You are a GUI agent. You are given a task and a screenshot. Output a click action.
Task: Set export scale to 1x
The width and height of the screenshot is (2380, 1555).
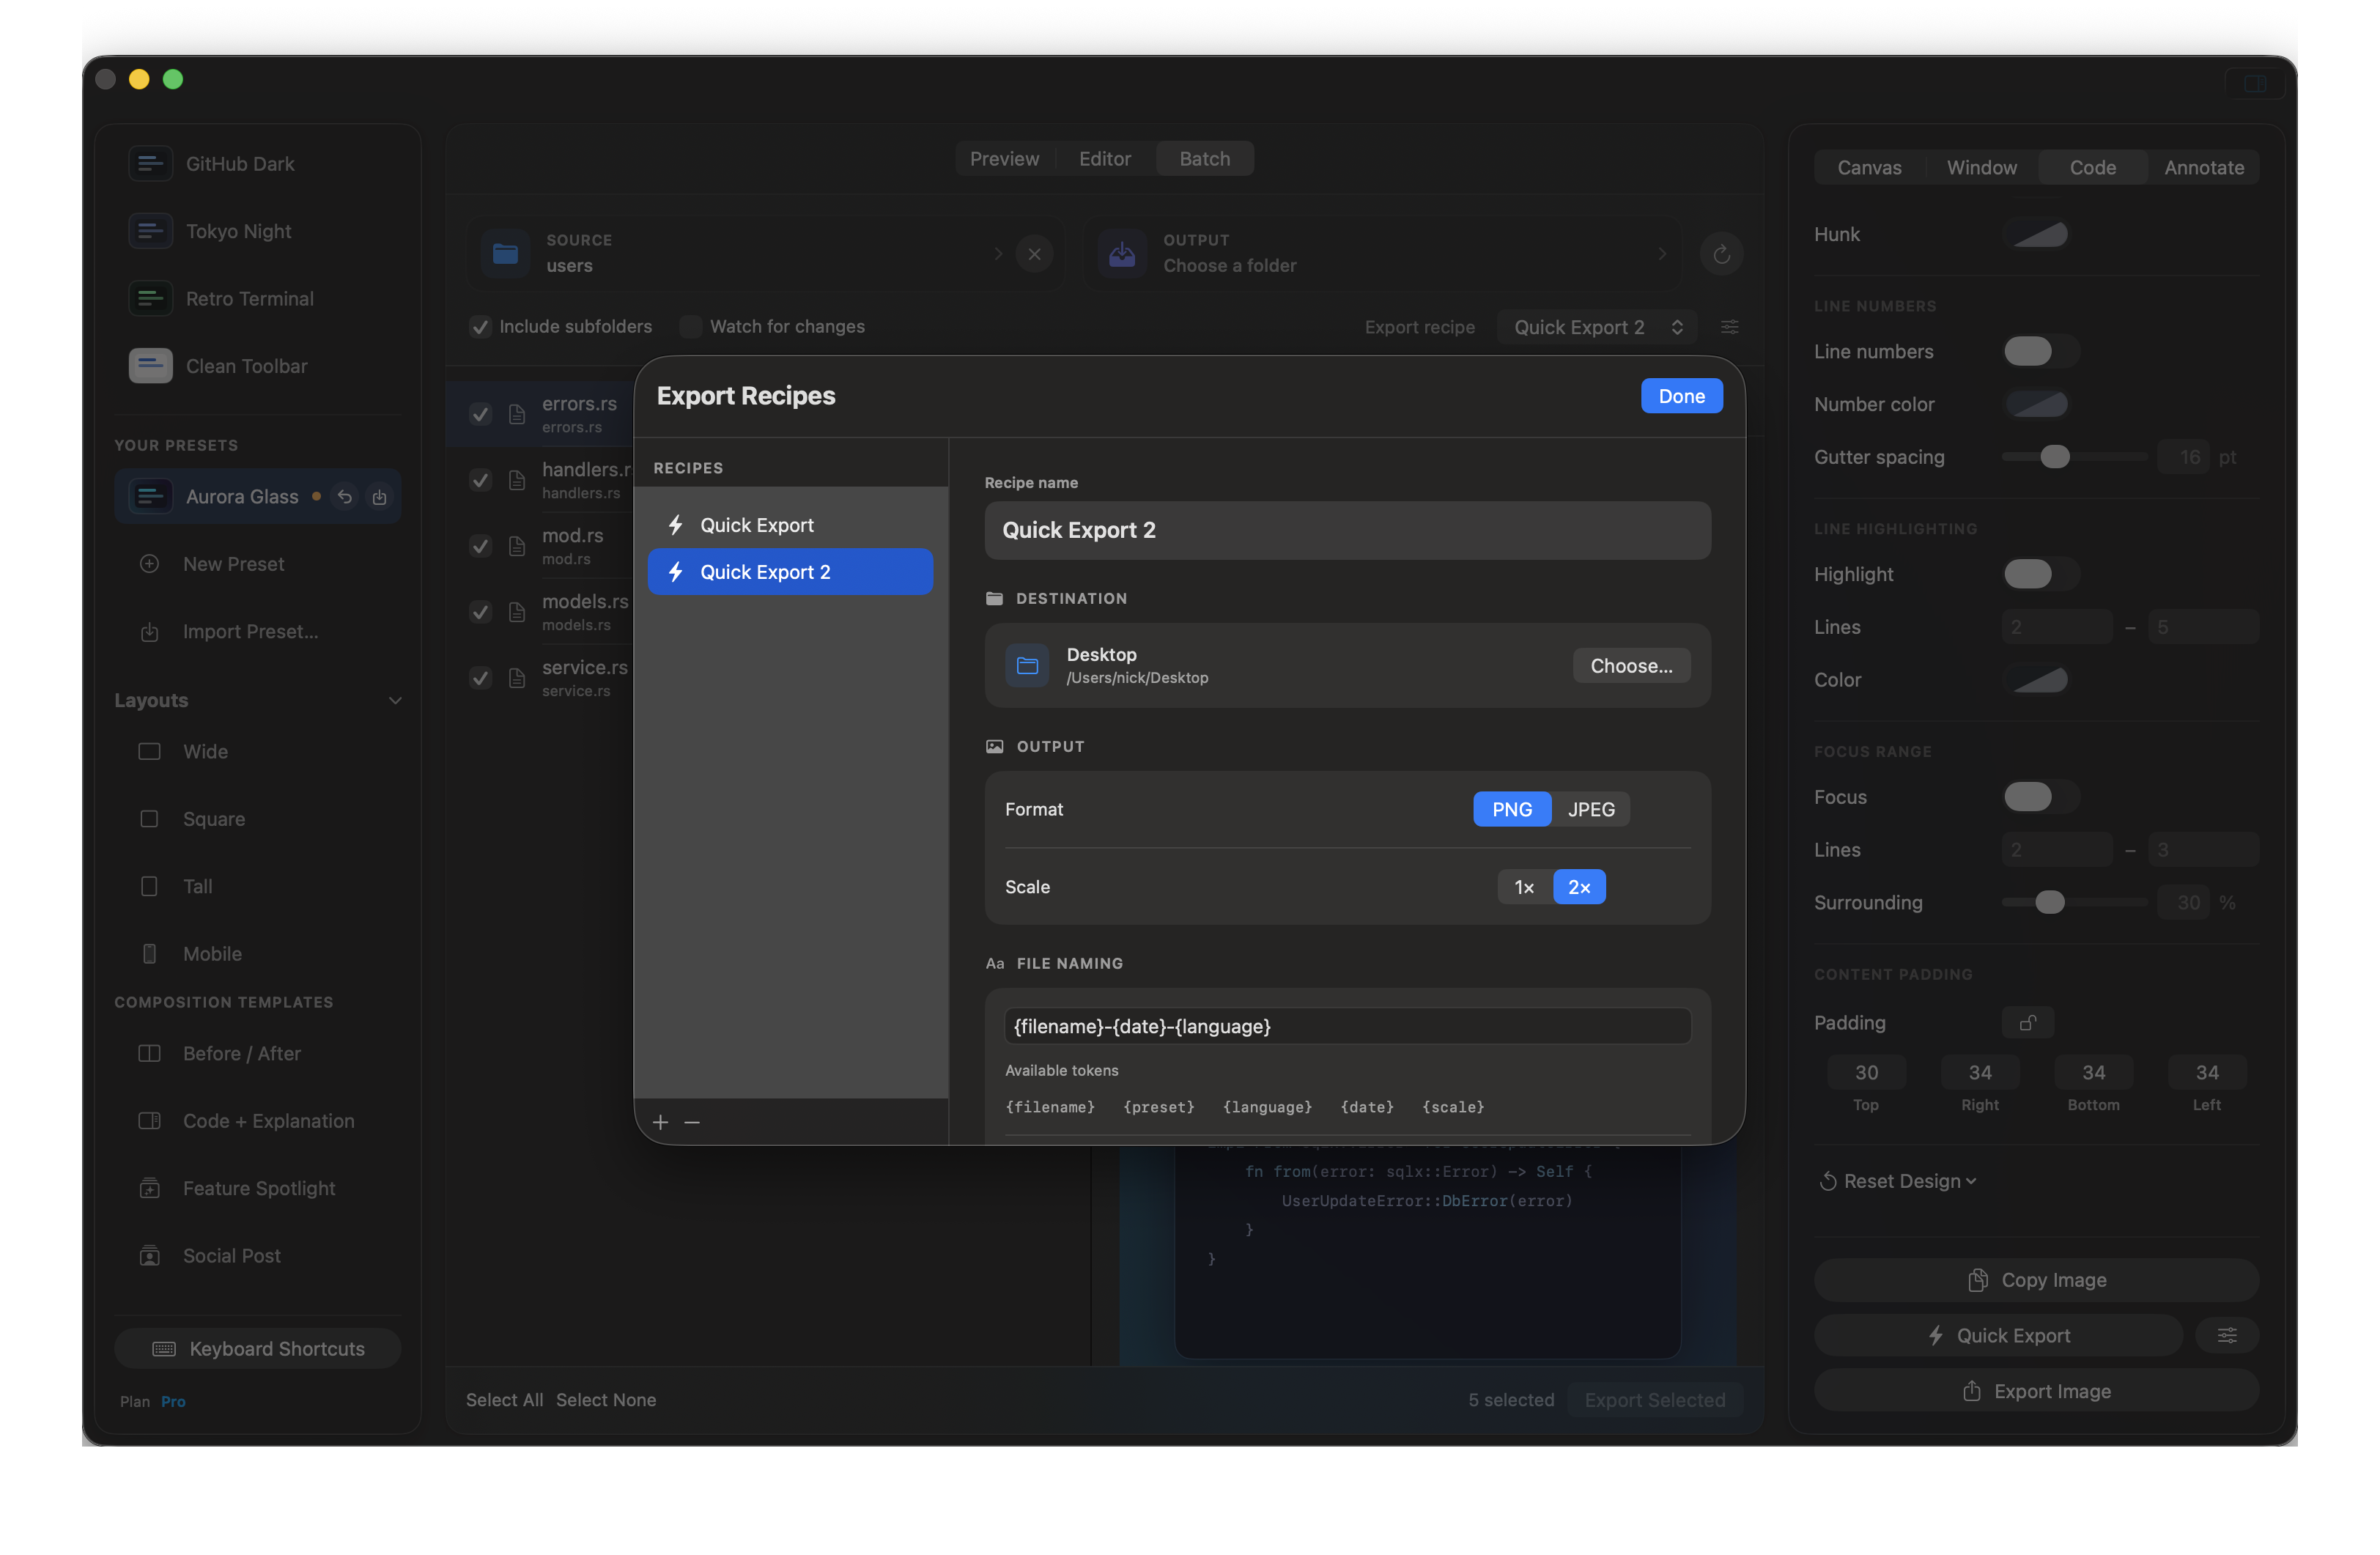click(1524, 887)
